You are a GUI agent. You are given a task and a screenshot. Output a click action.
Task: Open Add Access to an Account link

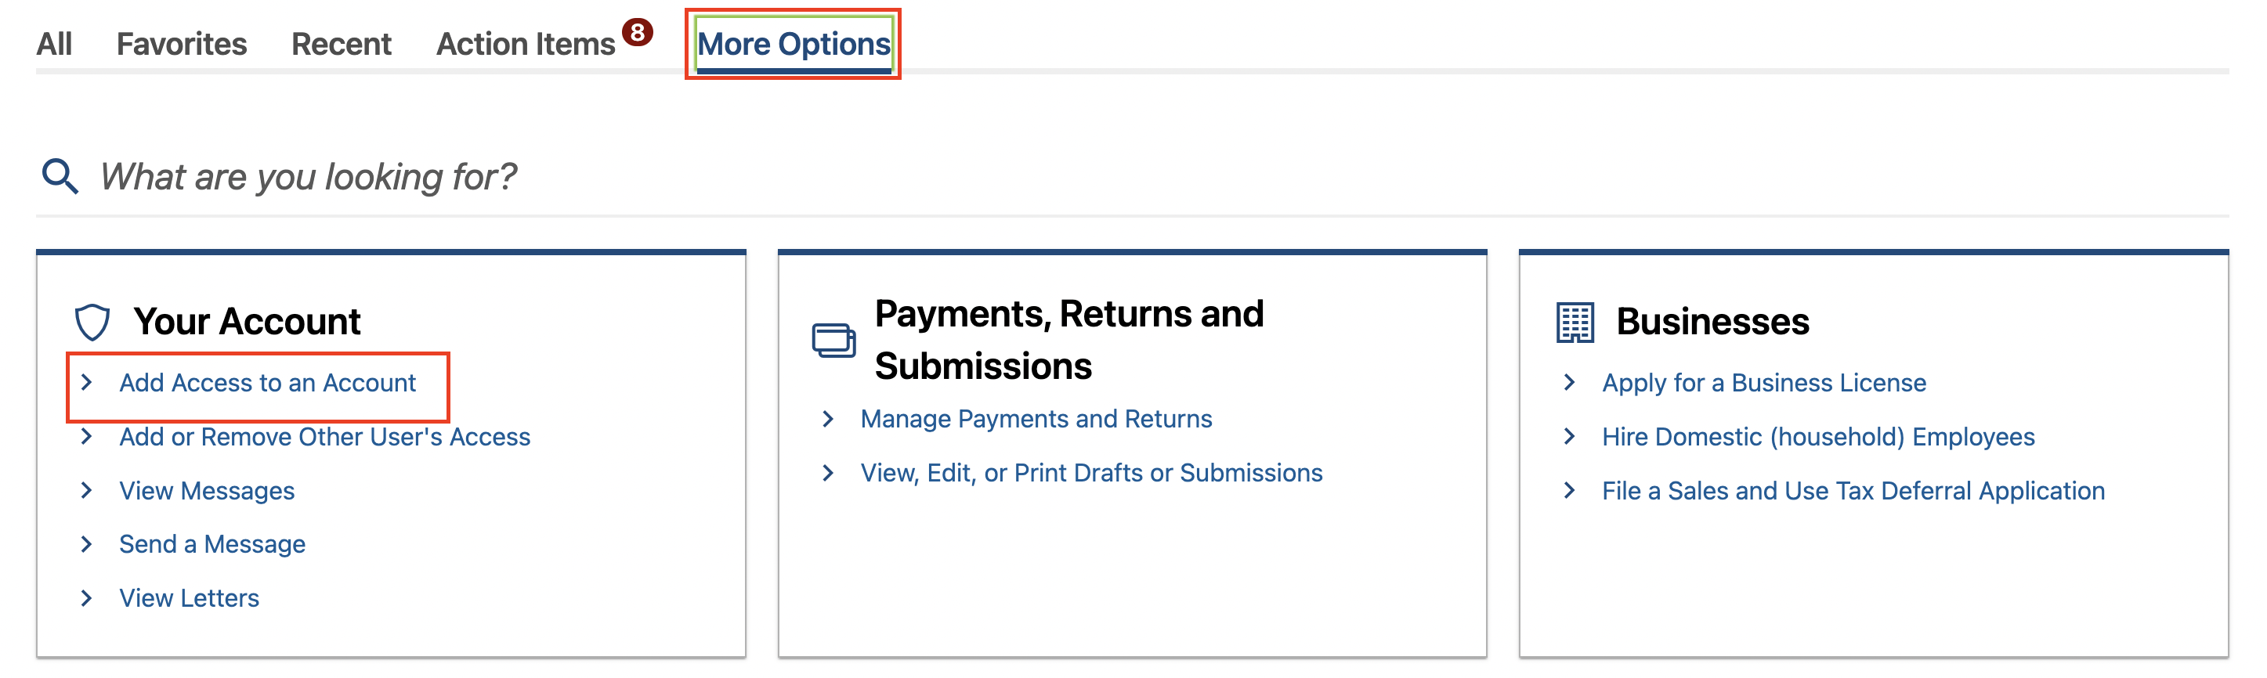pyautogui.click(x=268, y=383)
